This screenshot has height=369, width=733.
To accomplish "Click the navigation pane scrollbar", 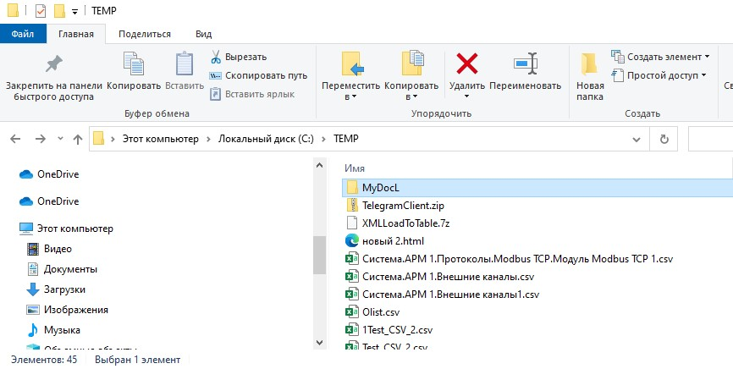I will click(319, 254).
